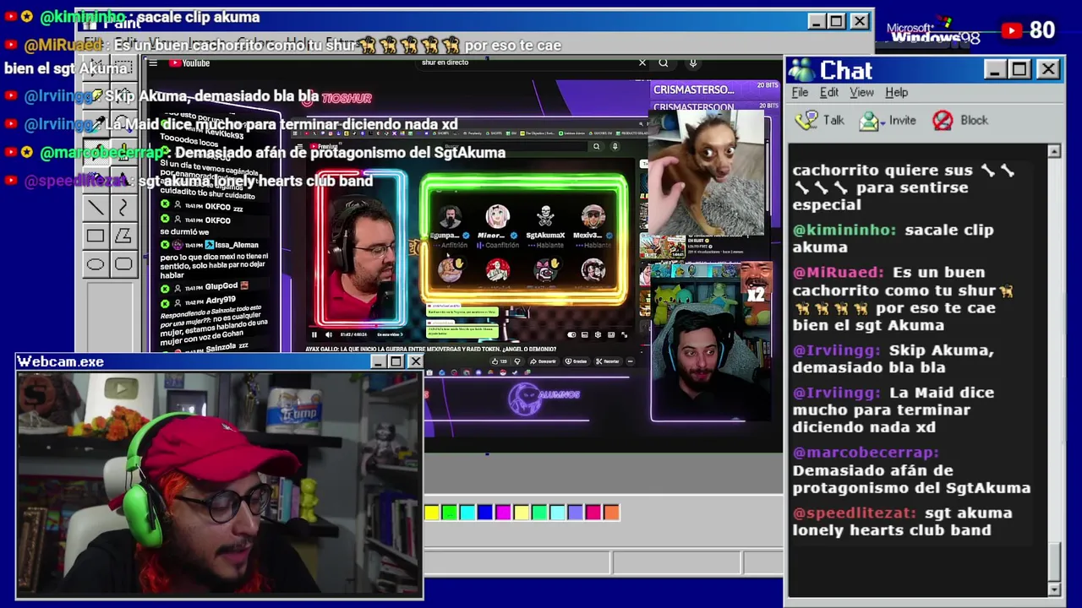Click the red YouTube subscriber counter icon
Image resolution: width=1082 pixels, height=608 pixels.
coord(1012,30)
